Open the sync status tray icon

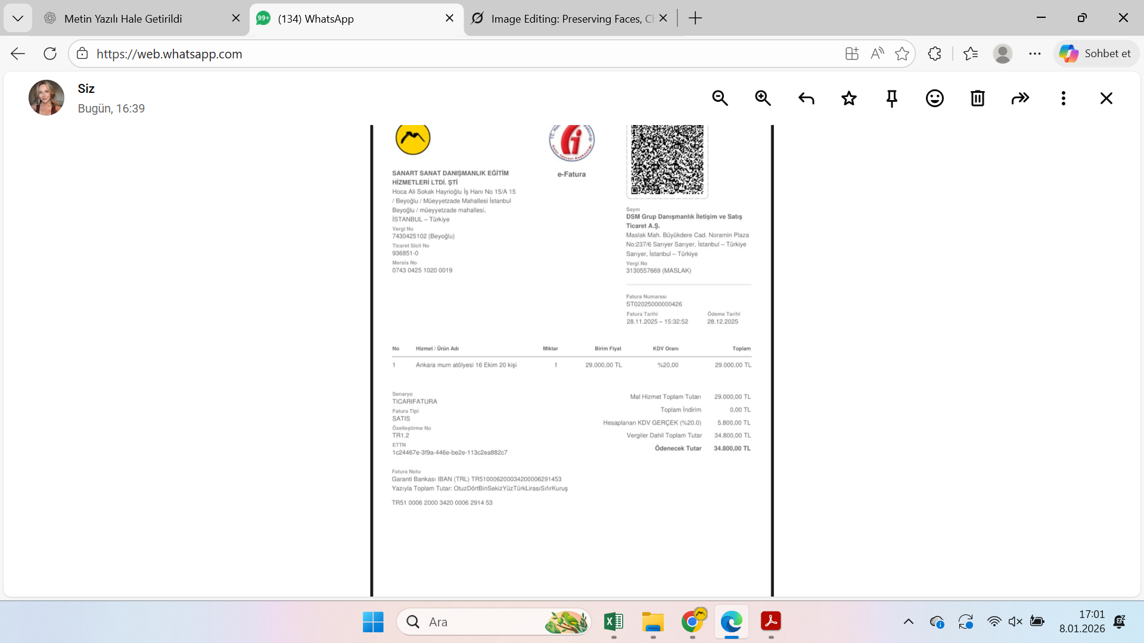point(966,622)
